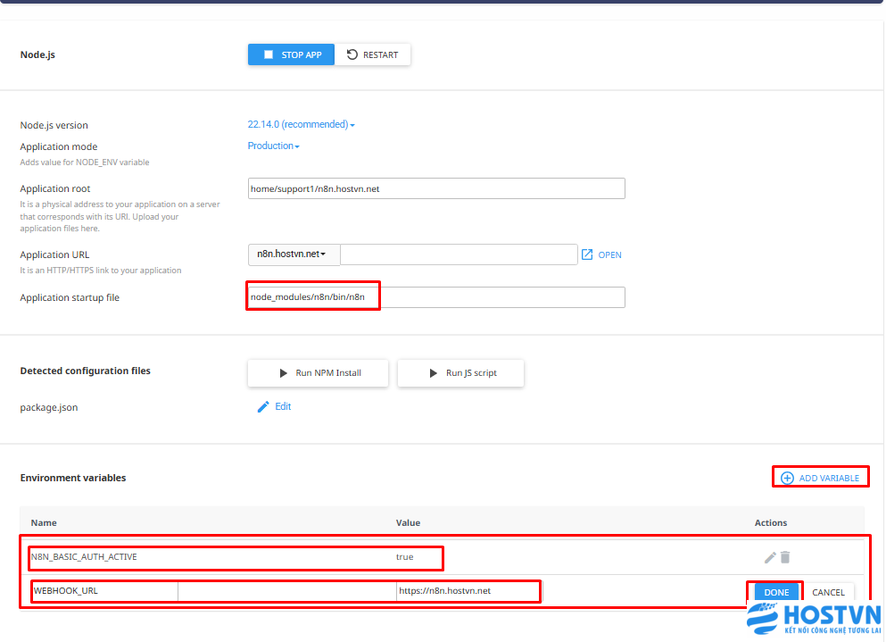Image resolution: width=886 pixels, height=642 pixels.
Task: Click the Run JS script button
Action: pyautogui.click(x=460, y=373)
